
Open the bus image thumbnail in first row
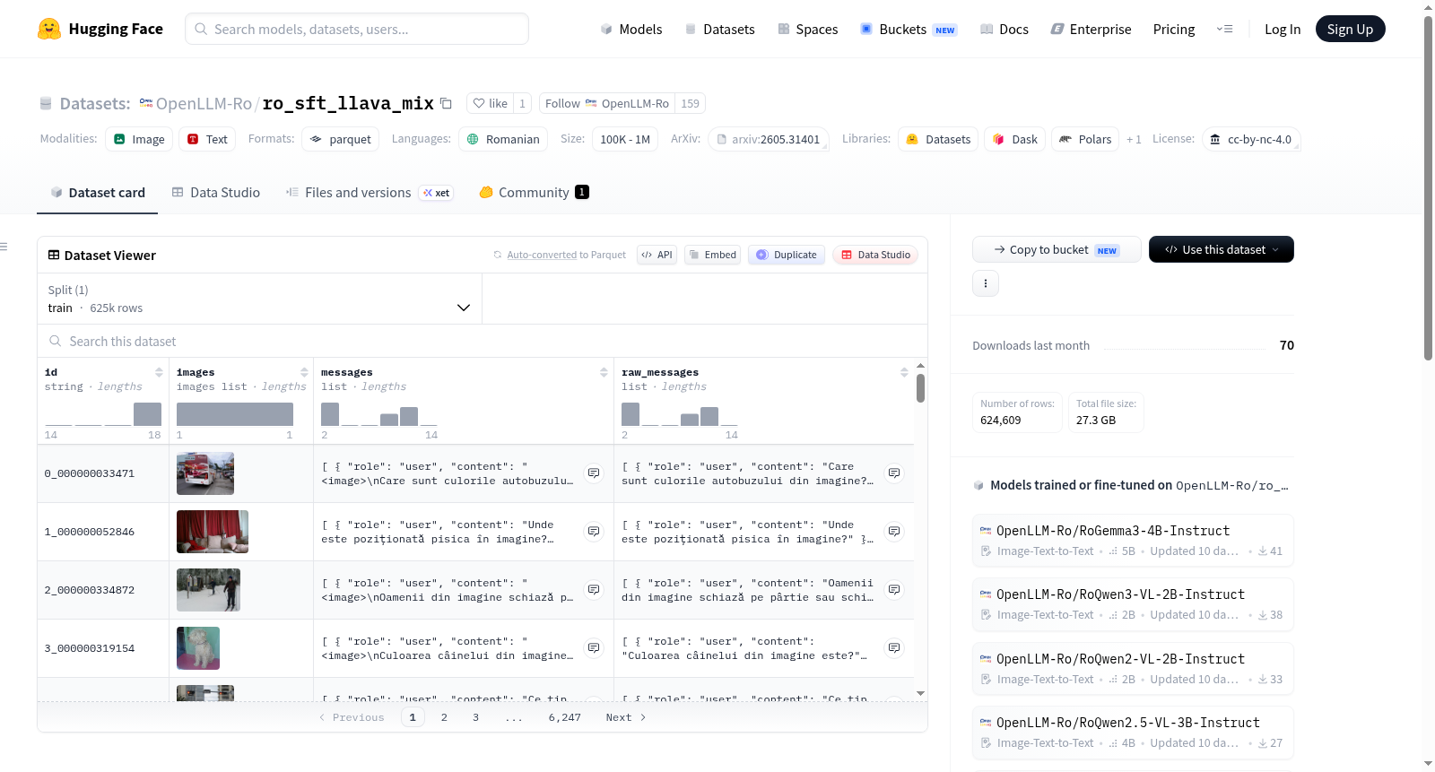[x=205, y=473]
